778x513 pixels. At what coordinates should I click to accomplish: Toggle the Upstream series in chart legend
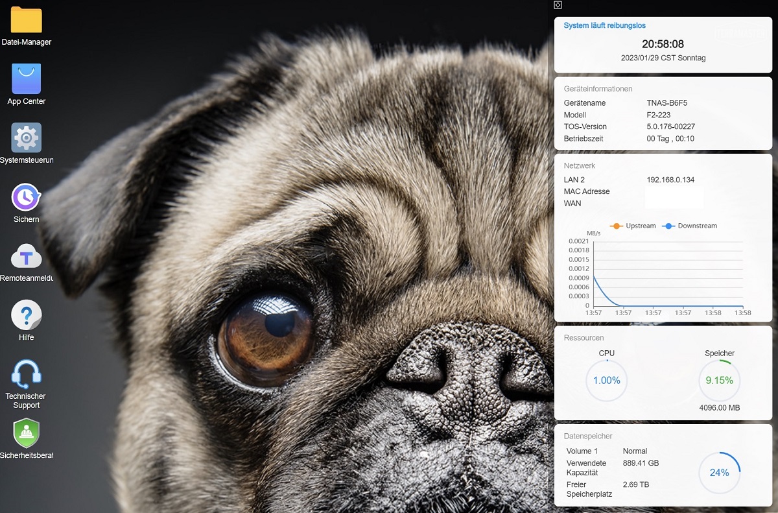point(633,226)
